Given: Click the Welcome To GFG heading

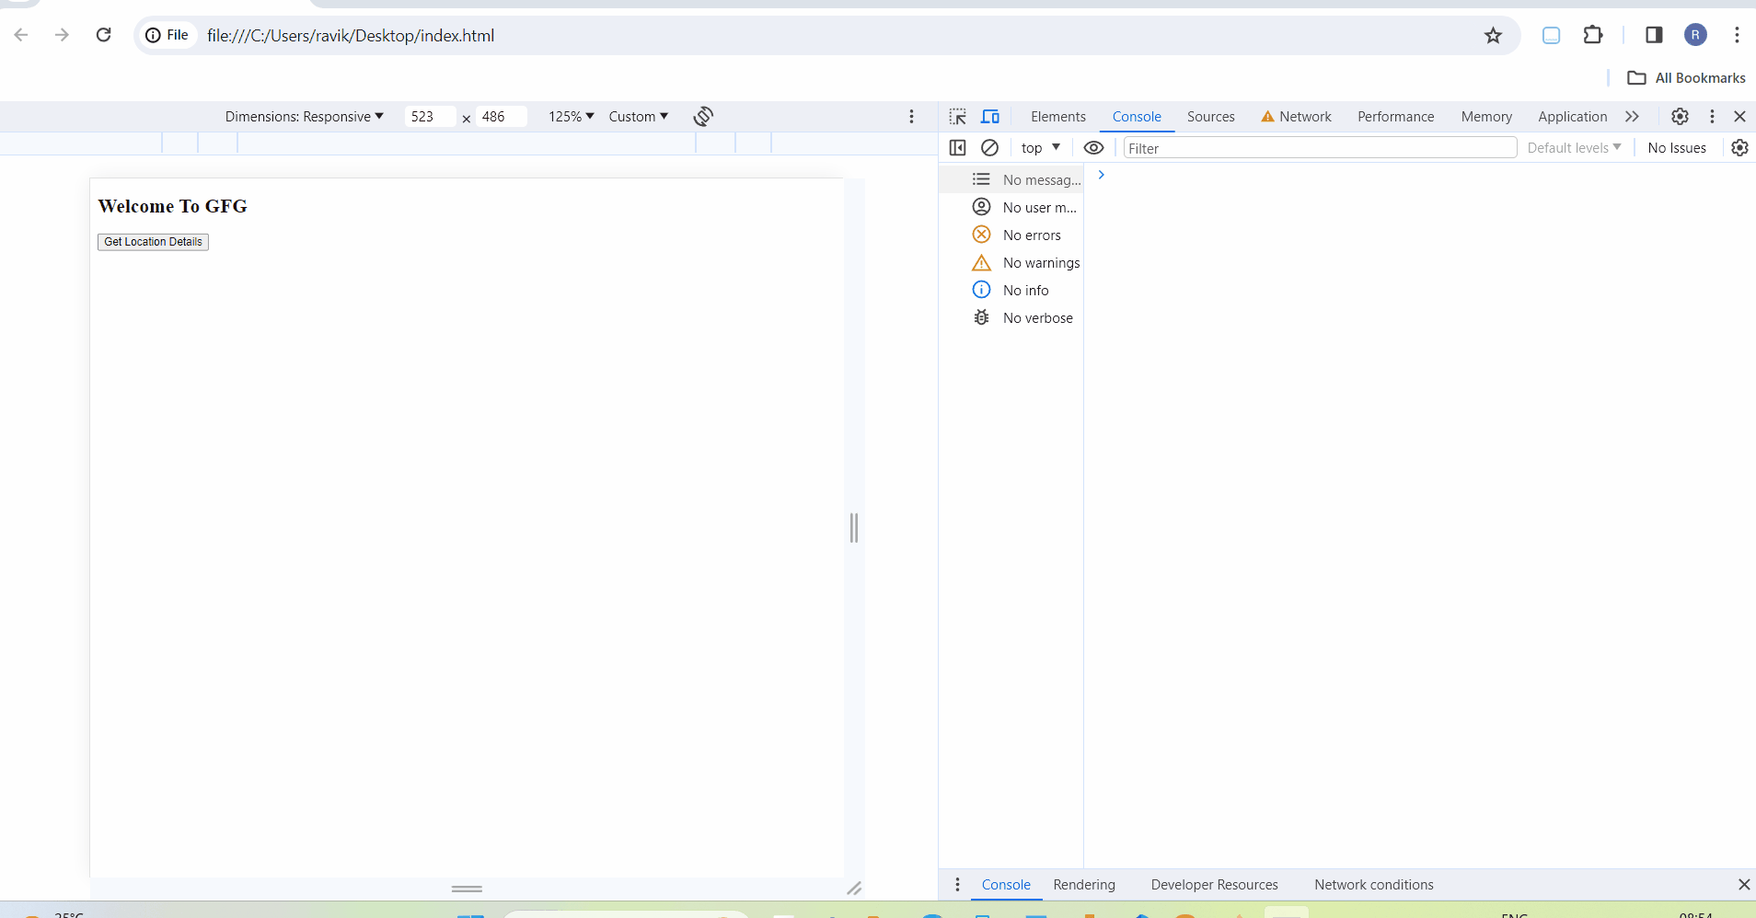Looking at the screenshot, I should point(173,206).
